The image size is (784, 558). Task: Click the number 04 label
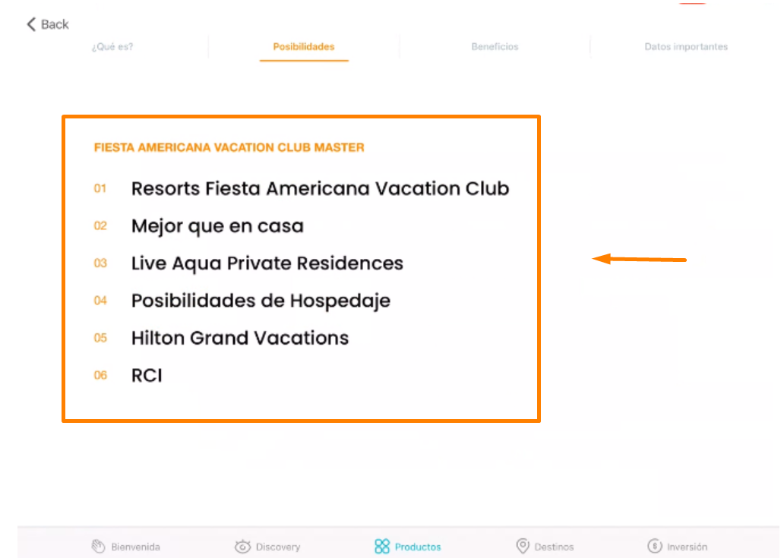[x=100, y=301]
